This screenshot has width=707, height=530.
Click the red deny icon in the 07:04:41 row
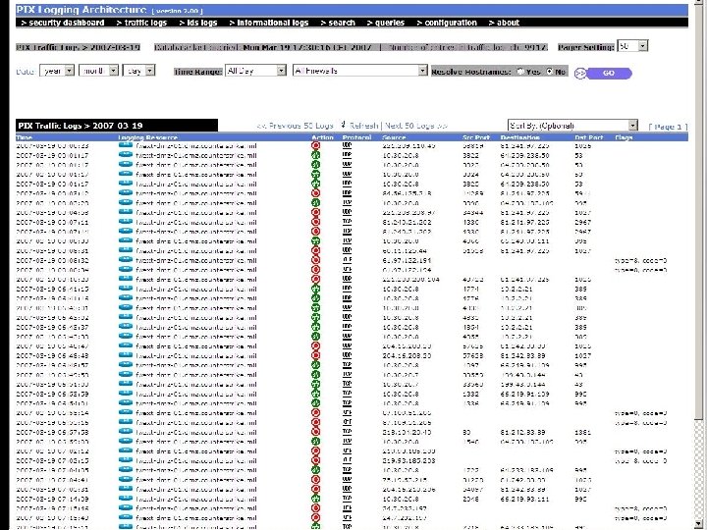(315, 480)
